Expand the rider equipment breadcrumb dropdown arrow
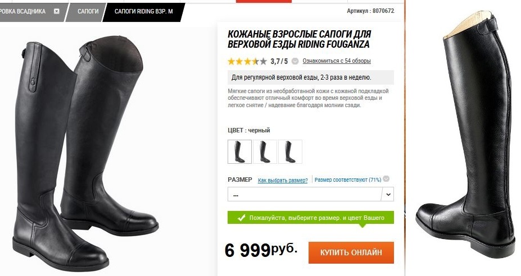 (57, 11)
